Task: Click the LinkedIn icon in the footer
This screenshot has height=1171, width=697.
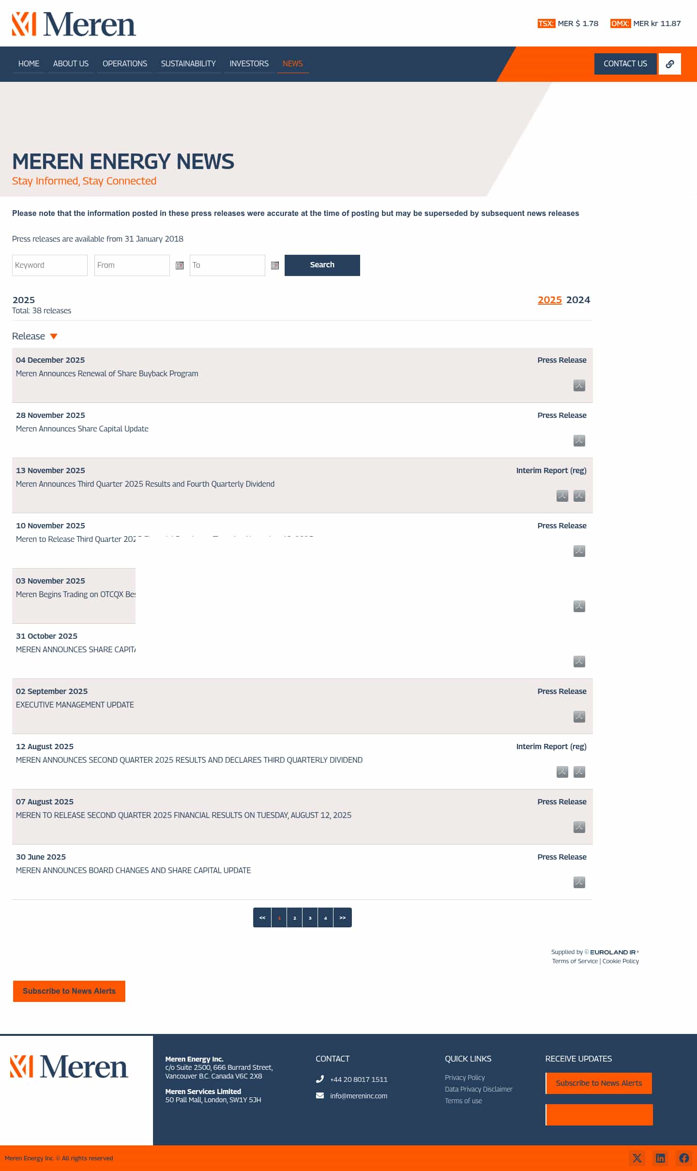Action: [661, 1158]
